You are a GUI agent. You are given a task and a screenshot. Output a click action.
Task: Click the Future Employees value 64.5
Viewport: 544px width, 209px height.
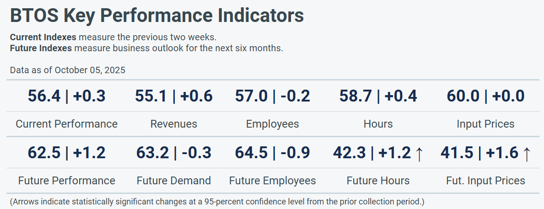pyautogui.click(x=251, y=153)
